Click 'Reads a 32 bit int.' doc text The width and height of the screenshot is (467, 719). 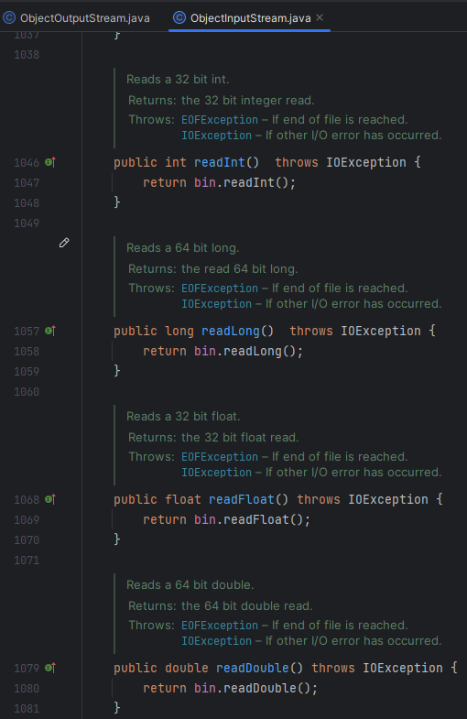[178, 80]
